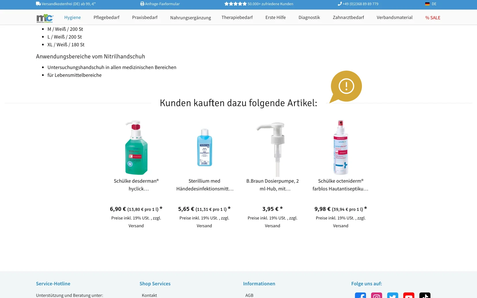Open the Hygiene menu
Screen dimensions: 477x298
click(x=72, y=18)
